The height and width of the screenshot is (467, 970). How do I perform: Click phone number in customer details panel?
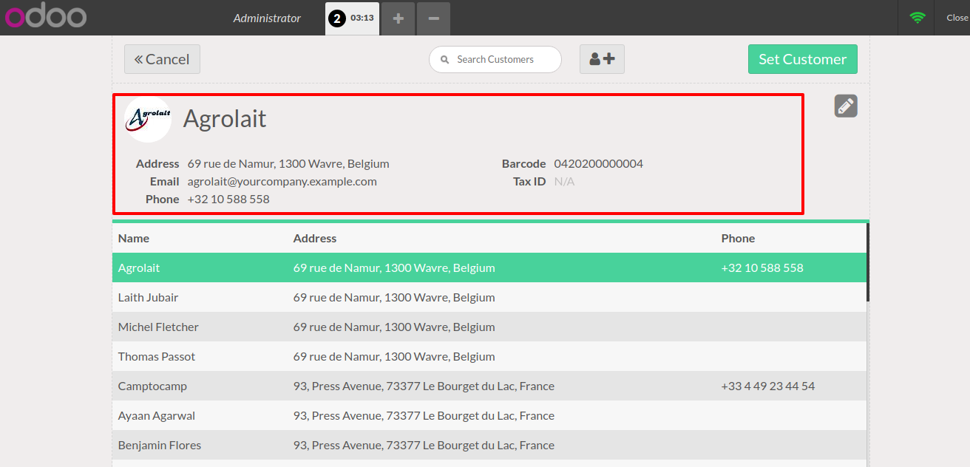point(228,199)
